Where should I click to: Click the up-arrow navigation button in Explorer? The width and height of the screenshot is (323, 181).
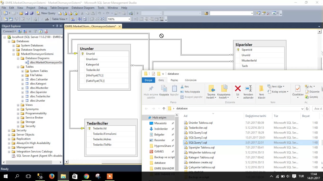click(164, 109)
